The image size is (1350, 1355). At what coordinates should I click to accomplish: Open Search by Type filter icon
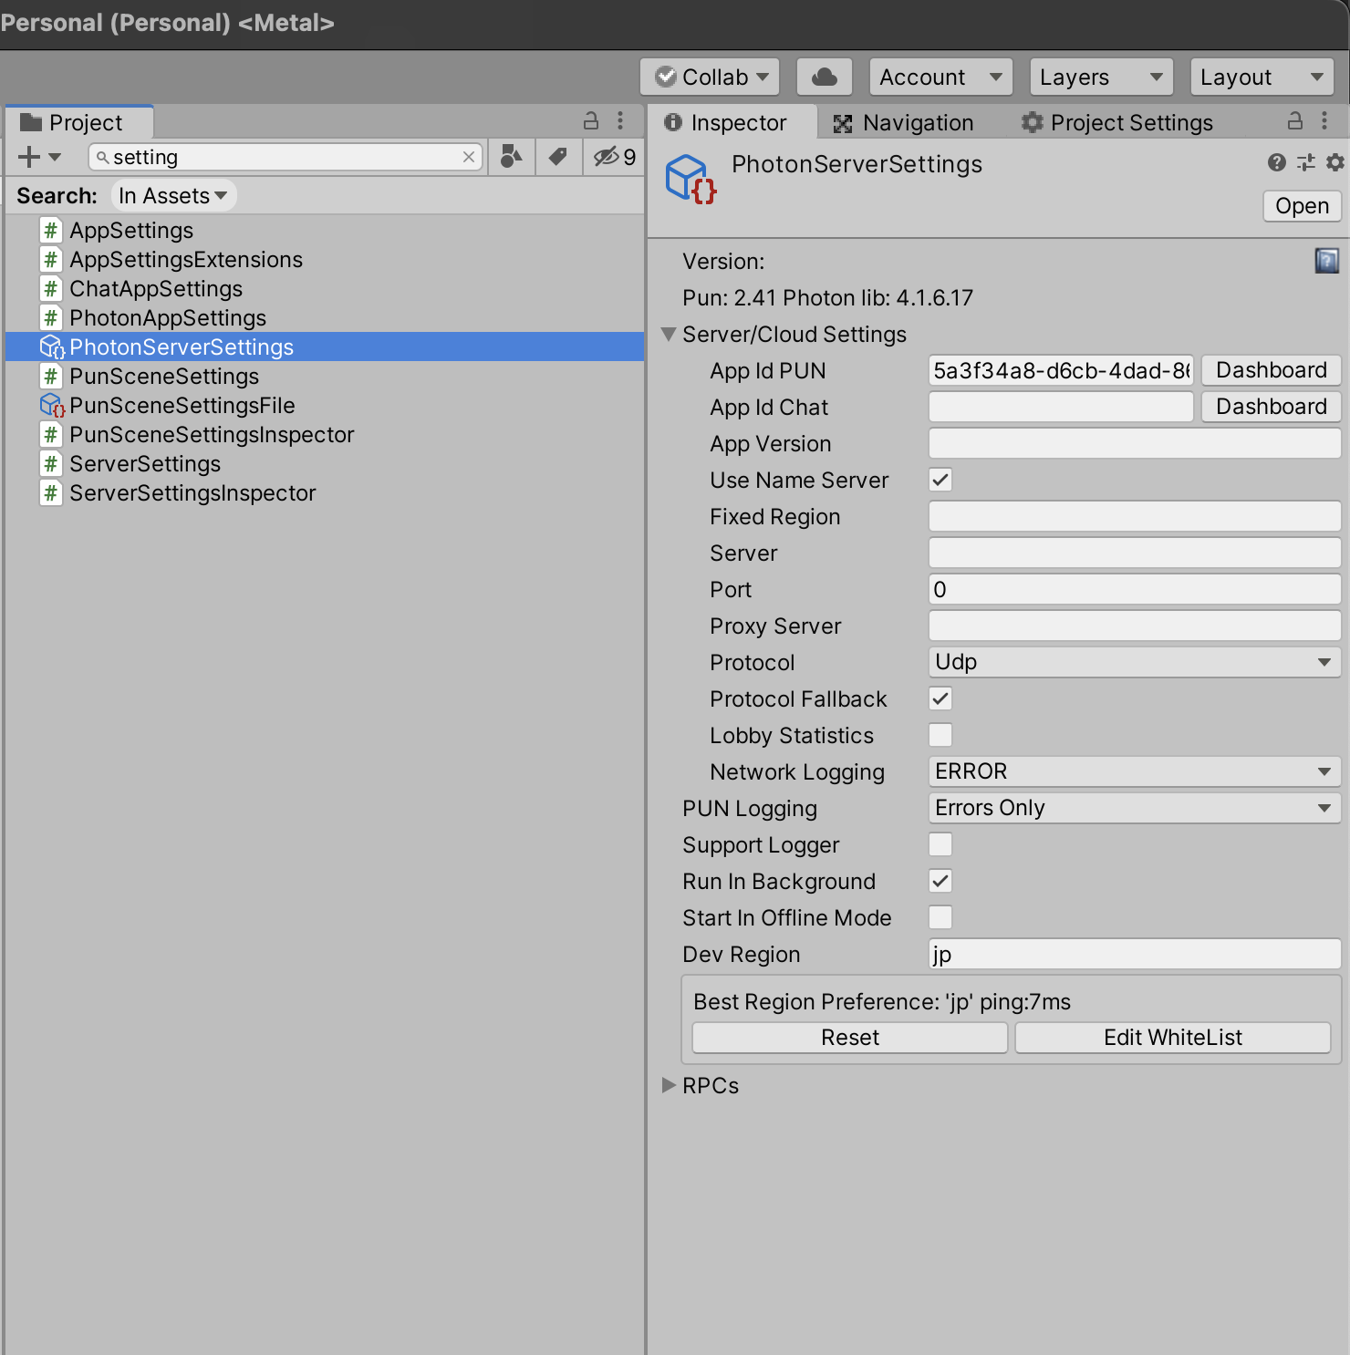tap(512, 157)
